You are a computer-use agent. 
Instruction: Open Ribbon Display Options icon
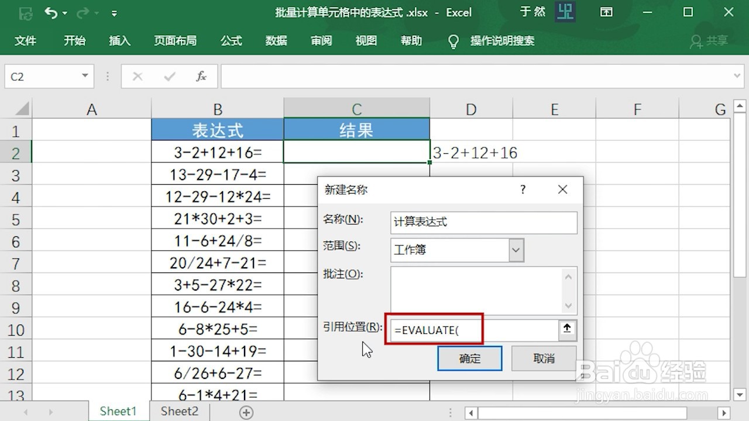coord(607,12)
